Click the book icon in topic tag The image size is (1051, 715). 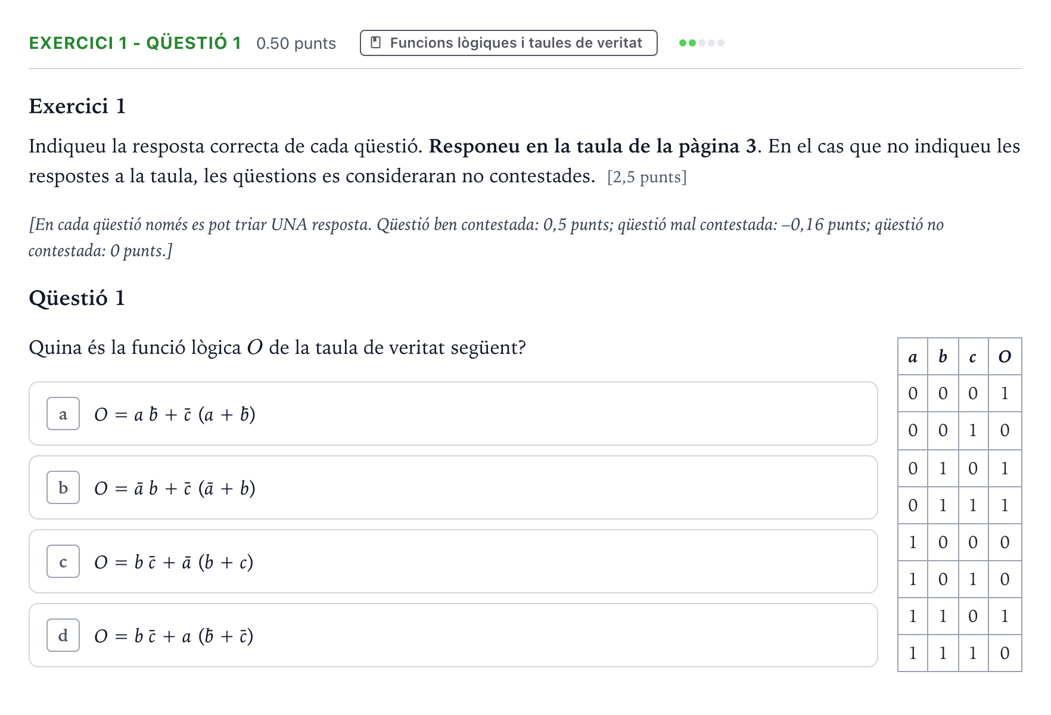tap(375, 43)
